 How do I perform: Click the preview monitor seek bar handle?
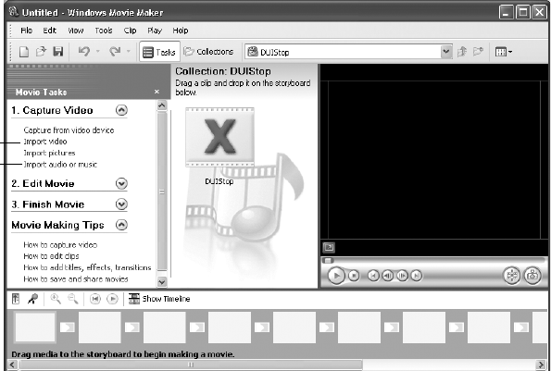(x=328, y=260)
